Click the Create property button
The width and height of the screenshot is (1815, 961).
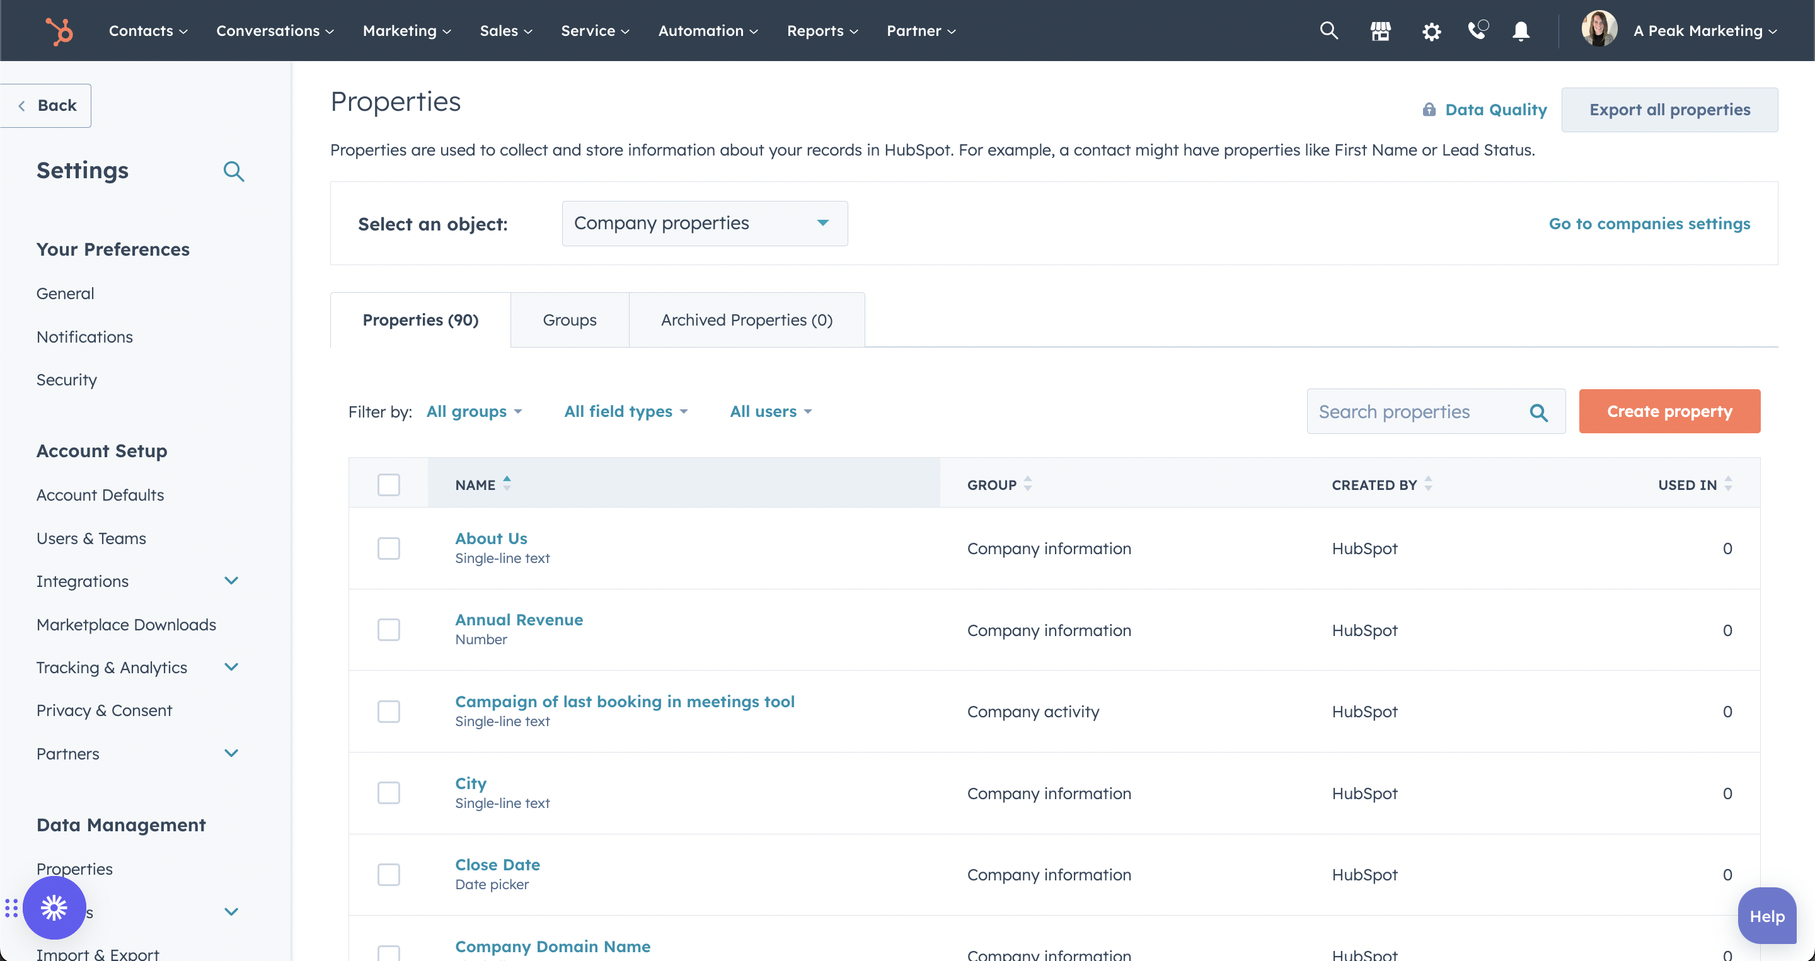point(1670,411)
